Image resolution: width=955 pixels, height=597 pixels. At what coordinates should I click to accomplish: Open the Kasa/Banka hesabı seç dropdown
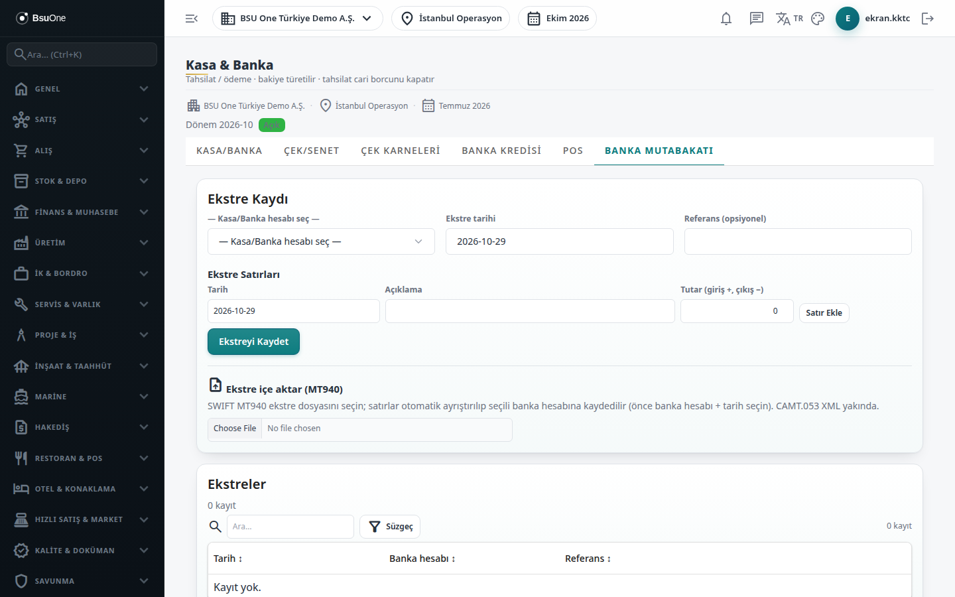[x=321, y=241]
